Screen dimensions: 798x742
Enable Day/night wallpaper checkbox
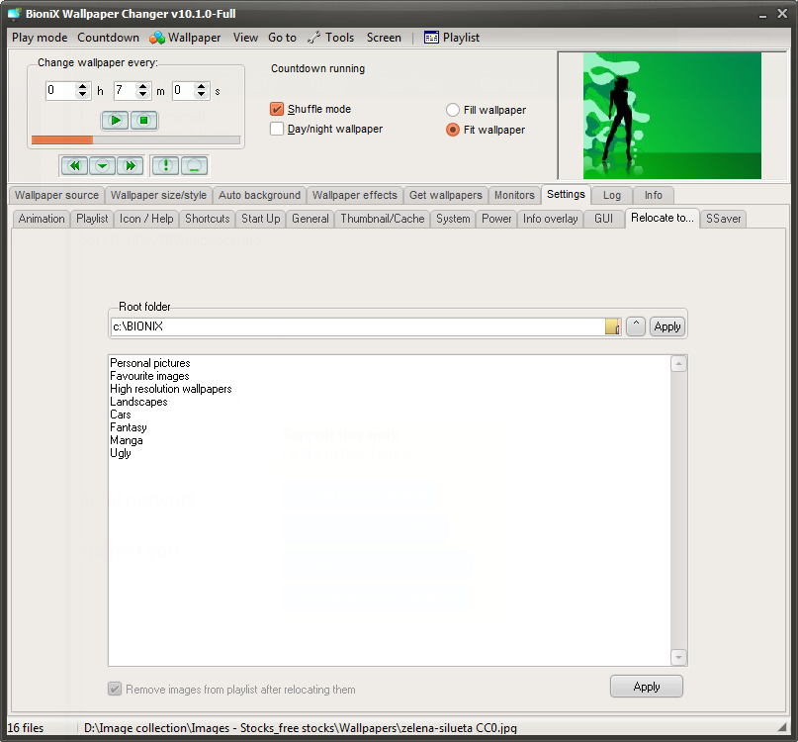tap(276, 129)
